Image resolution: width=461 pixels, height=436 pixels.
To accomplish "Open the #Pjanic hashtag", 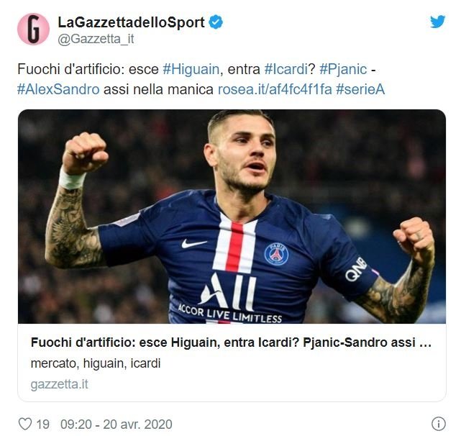I will [x=343, y=70].
